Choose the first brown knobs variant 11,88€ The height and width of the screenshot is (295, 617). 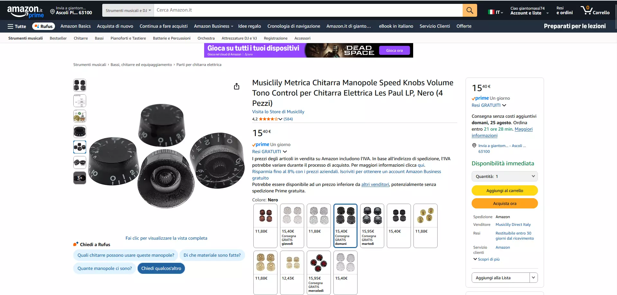click(x=265, y=226)
